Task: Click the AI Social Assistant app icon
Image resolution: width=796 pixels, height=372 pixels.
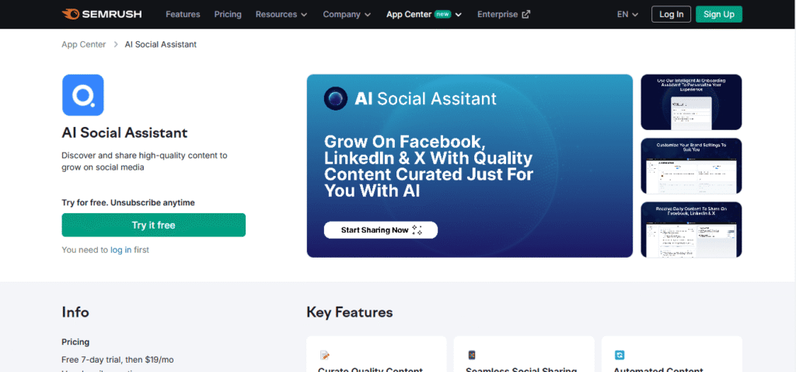Action: 82,95
